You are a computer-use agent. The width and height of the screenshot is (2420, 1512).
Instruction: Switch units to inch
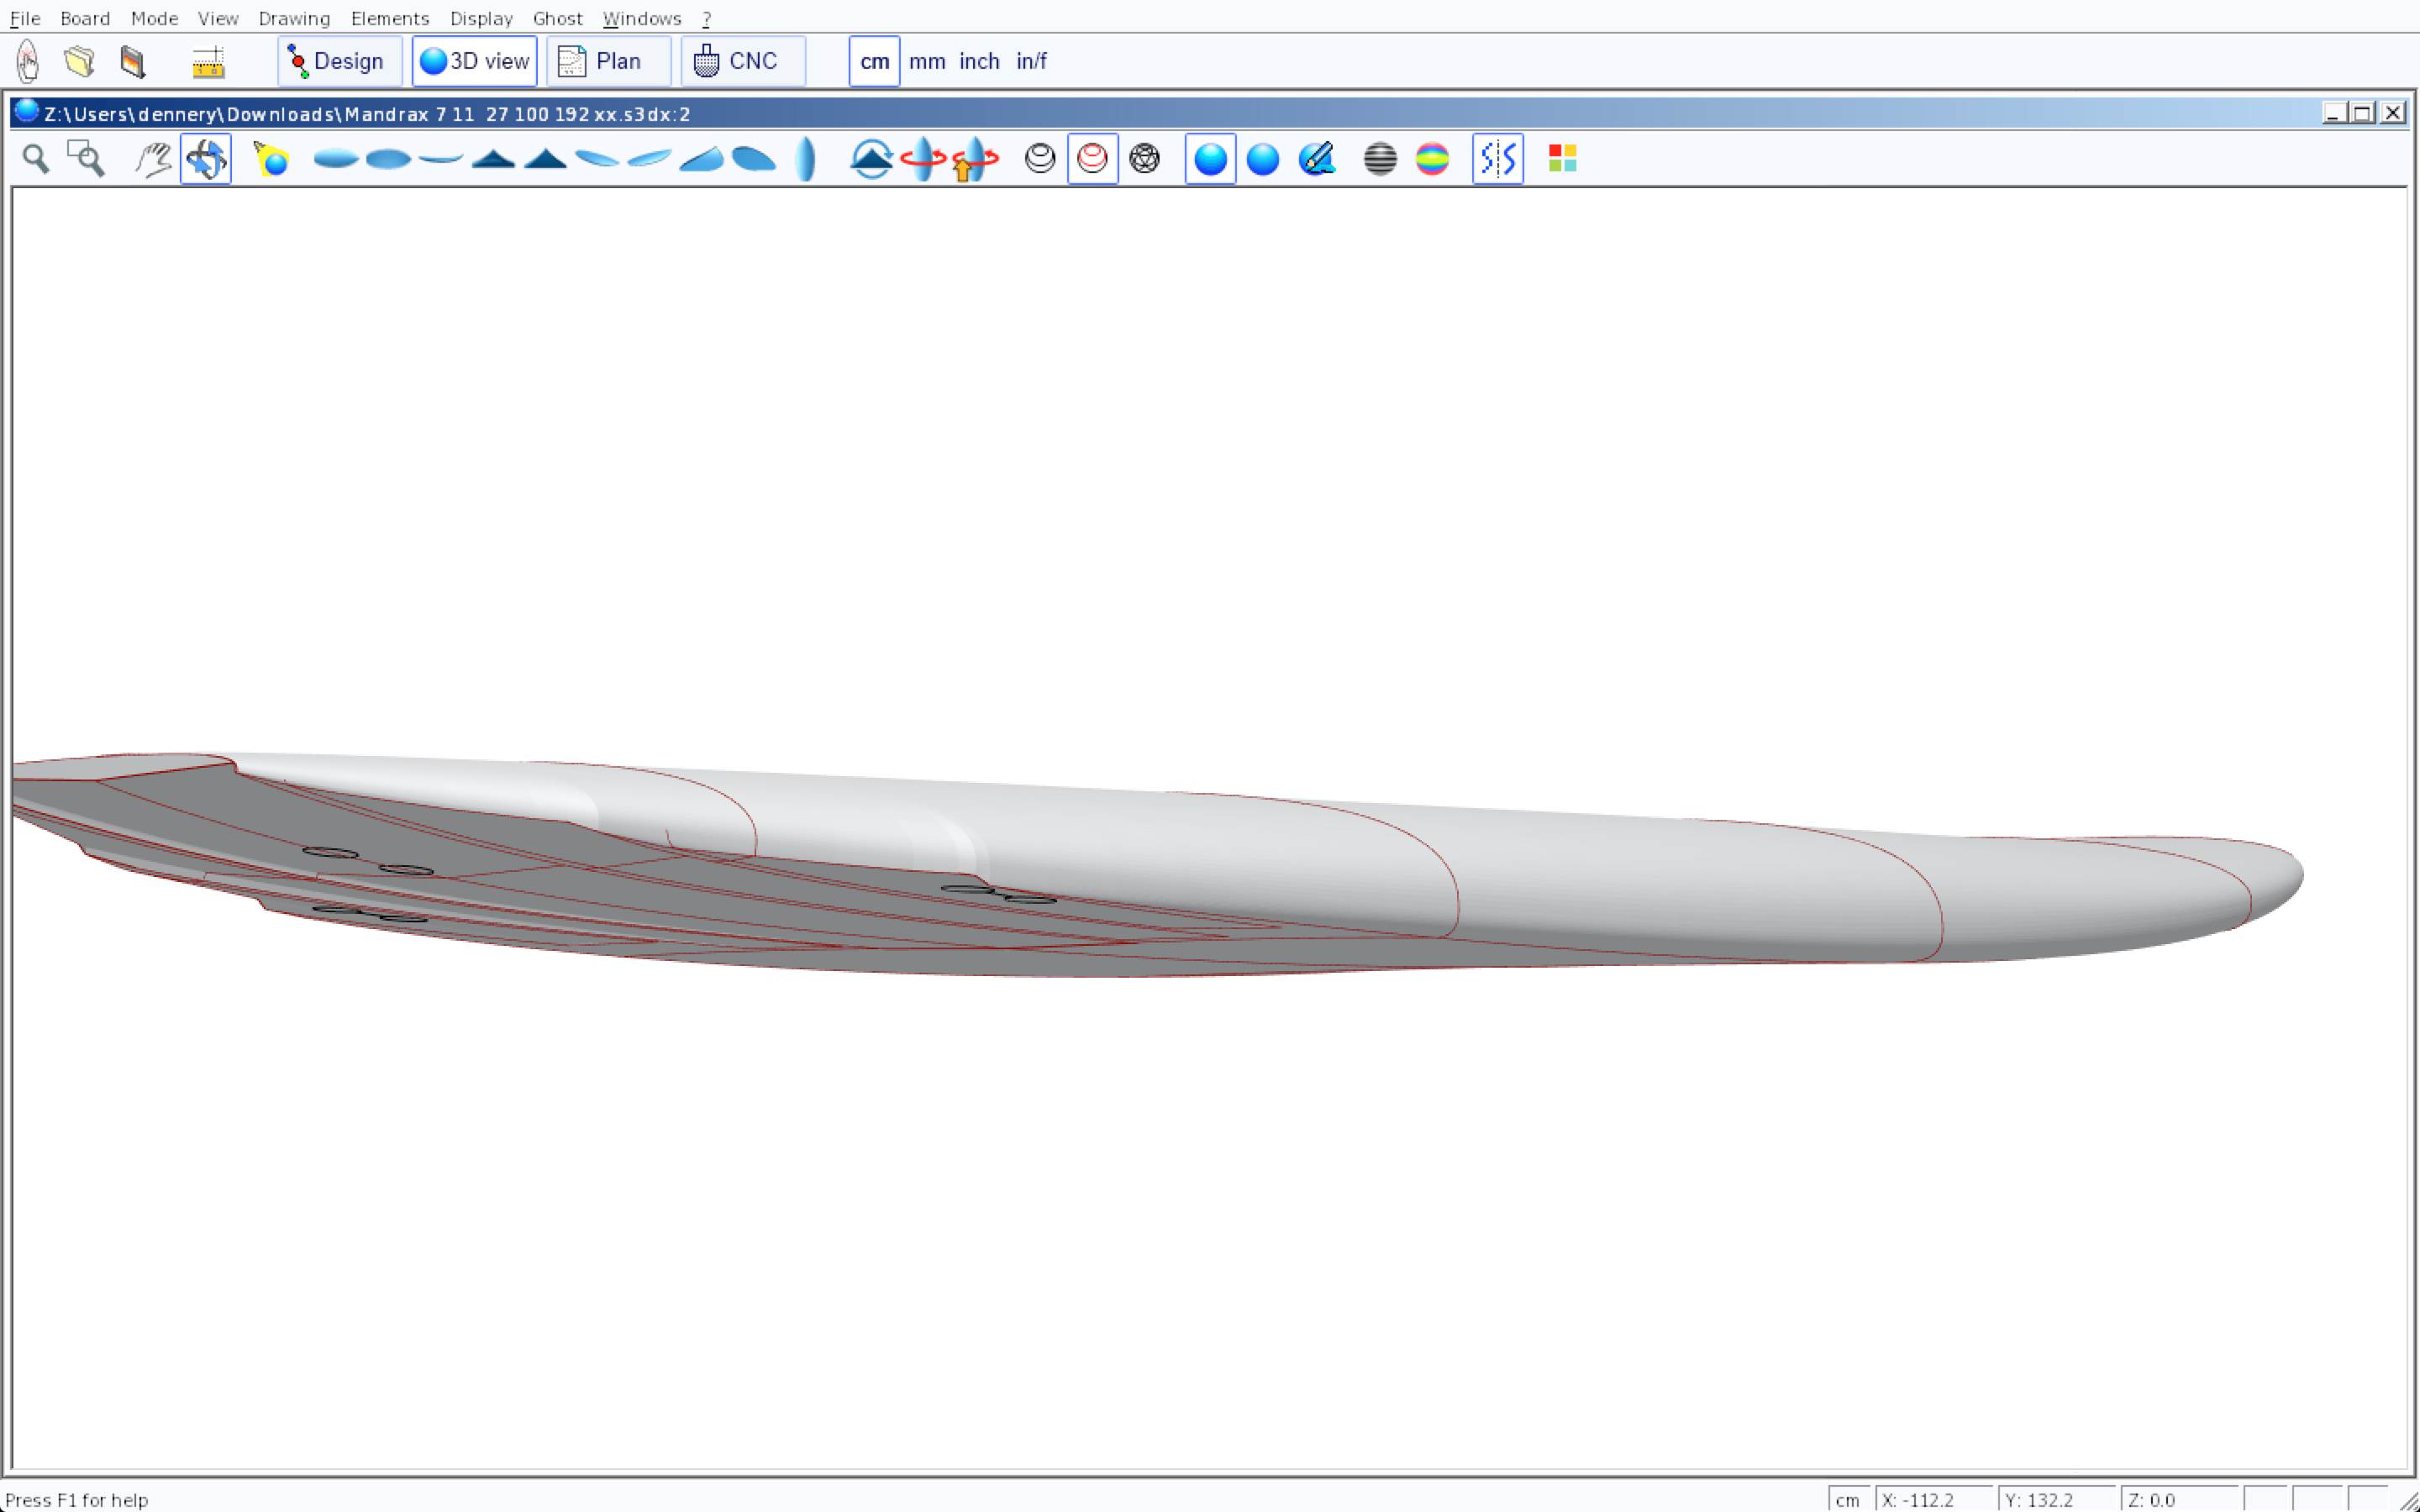point(979,62)
